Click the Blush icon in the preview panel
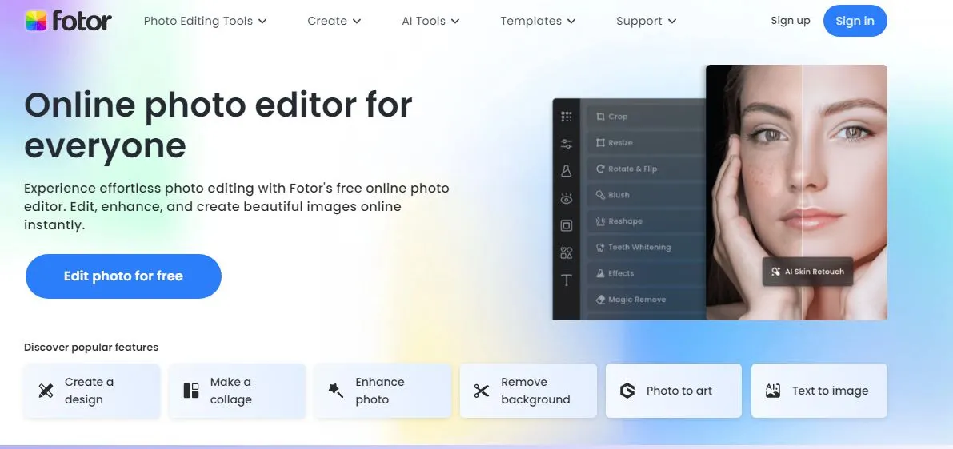Image resolution: width=953 pixels, height=449 pixels. [600, 195]
